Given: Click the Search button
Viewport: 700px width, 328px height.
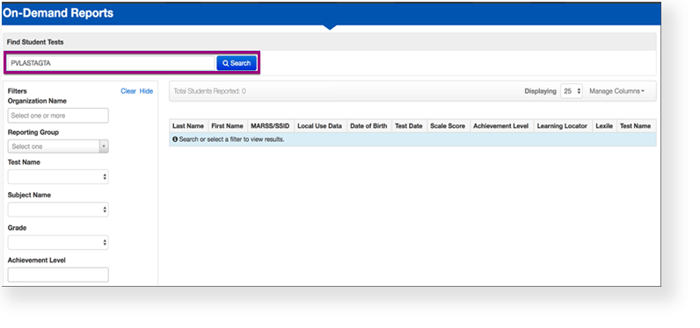Looking at the screenshot, I should point(237,63).
